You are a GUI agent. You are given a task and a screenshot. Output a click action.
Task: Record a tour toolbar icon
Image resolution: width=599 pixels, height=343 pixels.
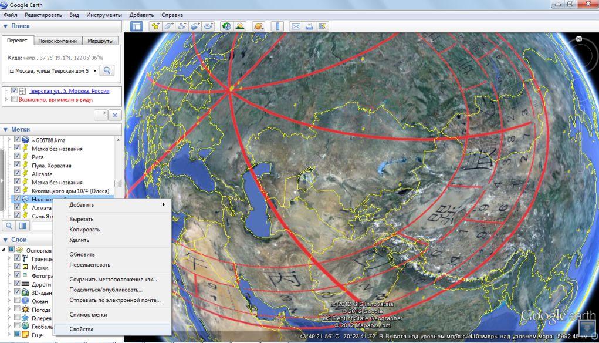click(209, 26)
